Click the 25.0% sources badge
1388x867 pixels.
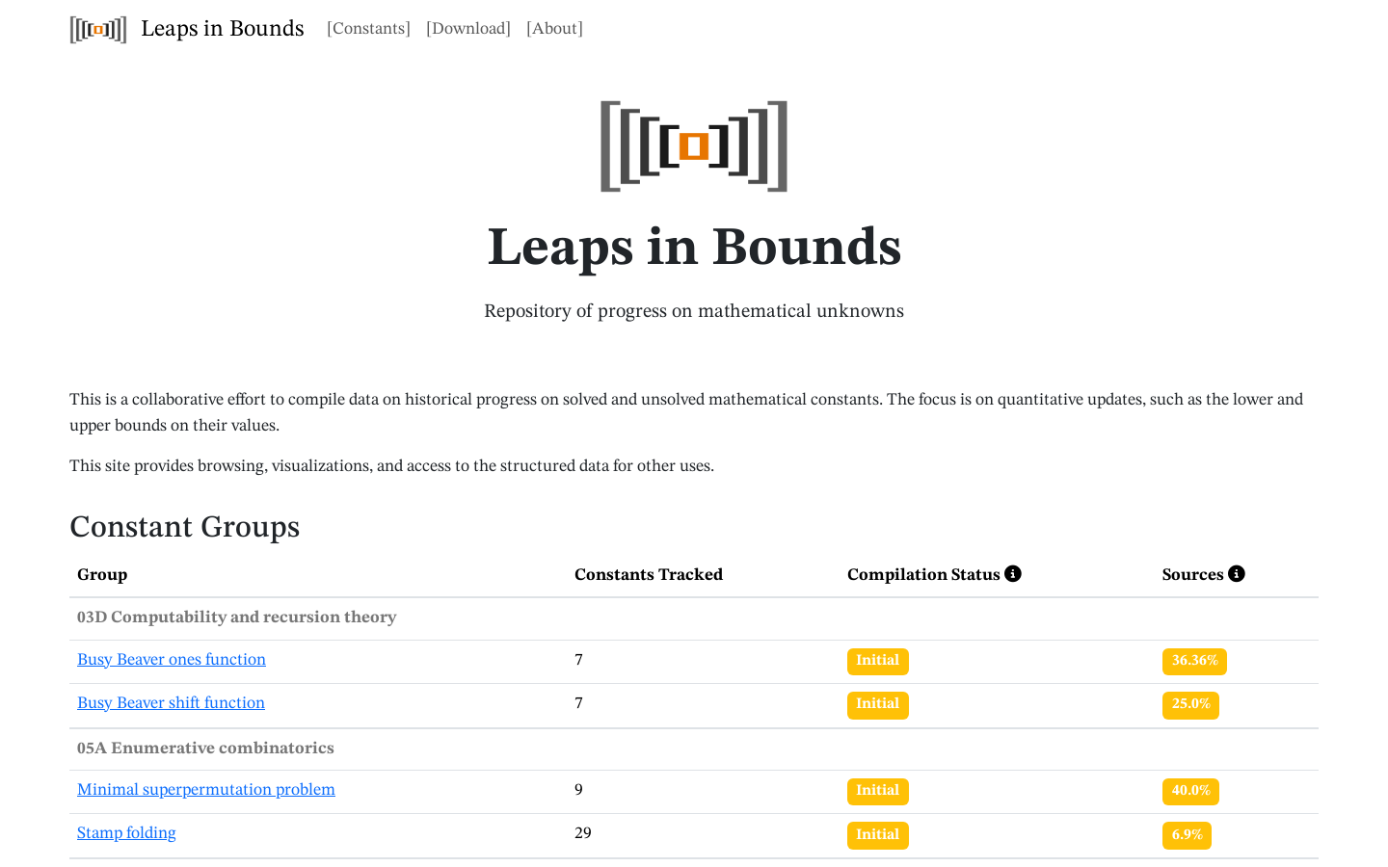click(x=1190, y=705)
